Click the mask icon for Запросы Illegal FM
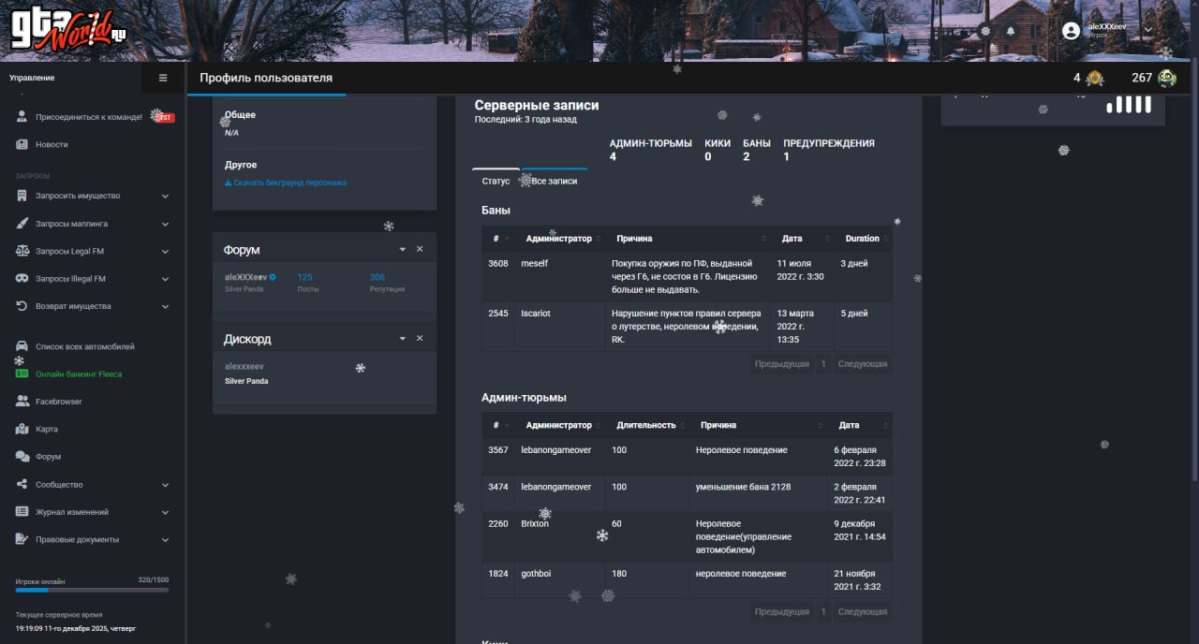The image size is (1199, 644). coord(22,278)
